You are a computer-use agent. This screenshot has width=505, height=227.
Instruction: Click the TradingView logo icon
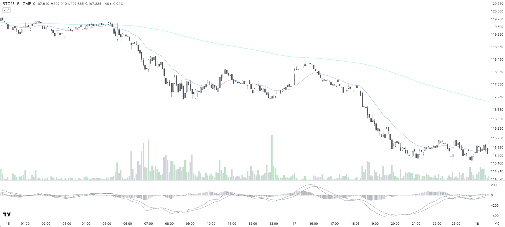tap(7, 214)
